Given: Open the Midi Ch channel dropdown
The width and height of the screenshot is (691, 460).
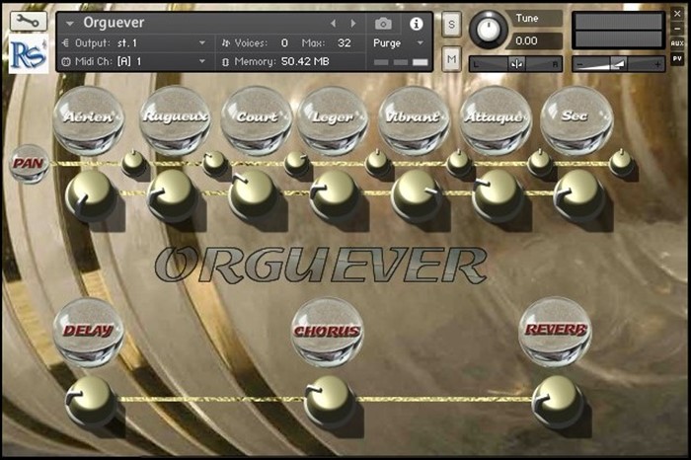Looking at the screenshot, I should pyautogui.click(x=201, y=61).
